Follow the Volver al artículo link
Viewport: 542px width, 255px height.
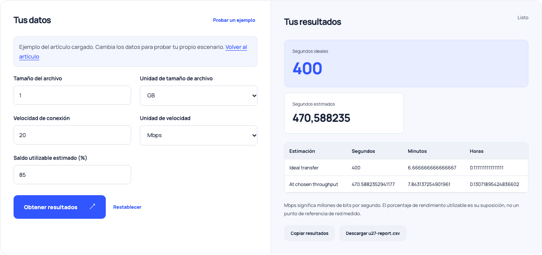tap(236, 47)
